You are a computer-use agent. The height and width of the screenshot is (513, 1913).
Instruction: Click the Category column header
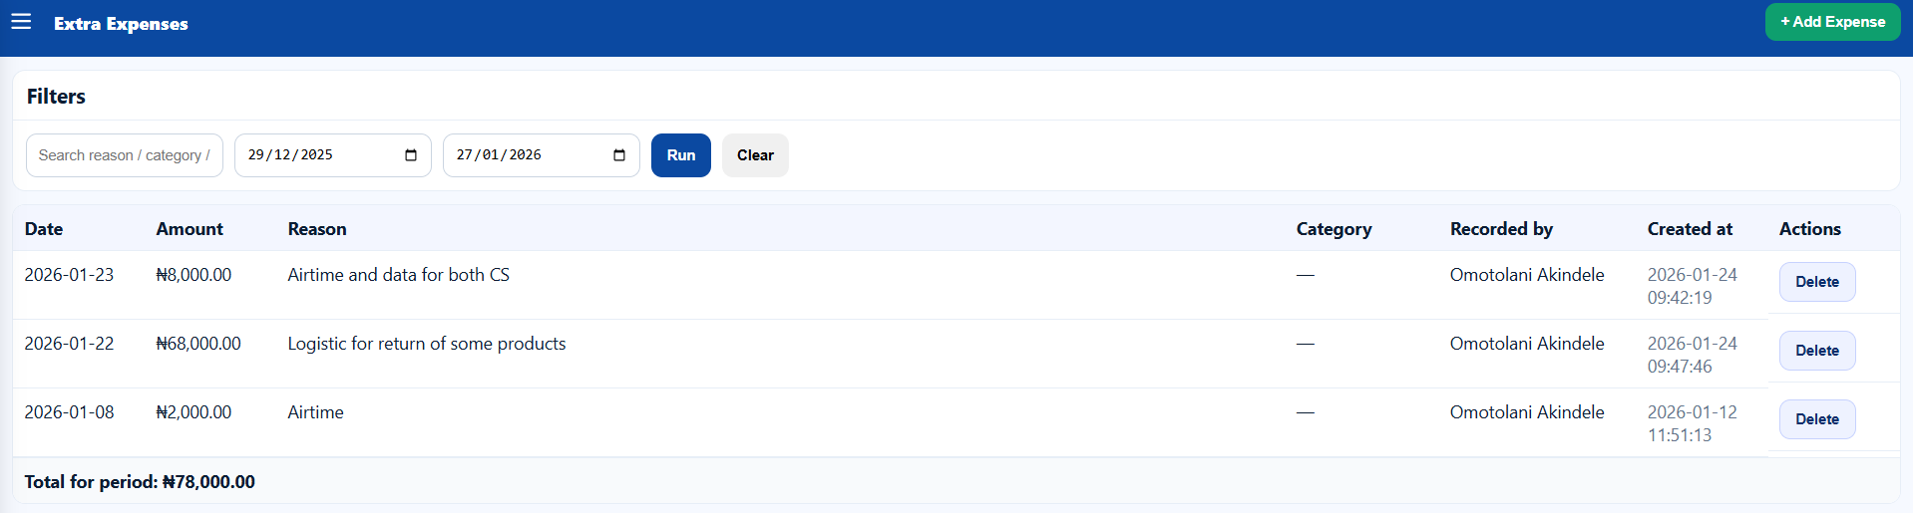(1334, 229)
